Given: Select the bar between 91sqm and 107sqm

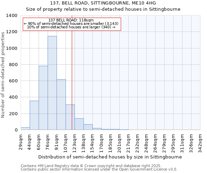Looking at the screenshot, I should [x=61, y=104].
